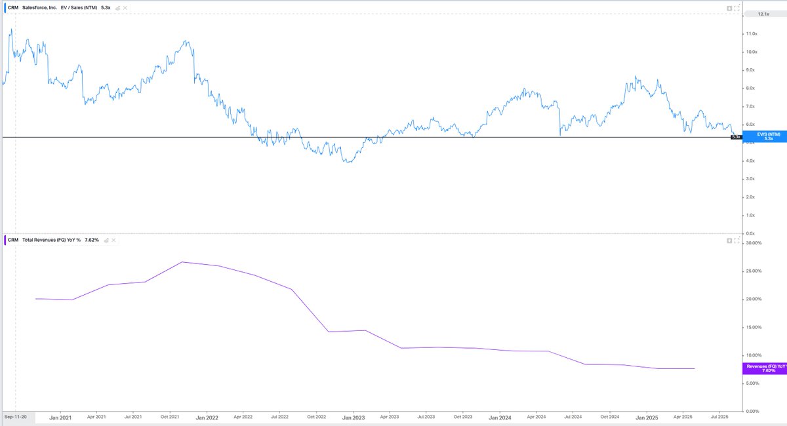Click the 30.00% tick on the bottom axis
This screenshot has height=426, width=787.
[754, 243]
